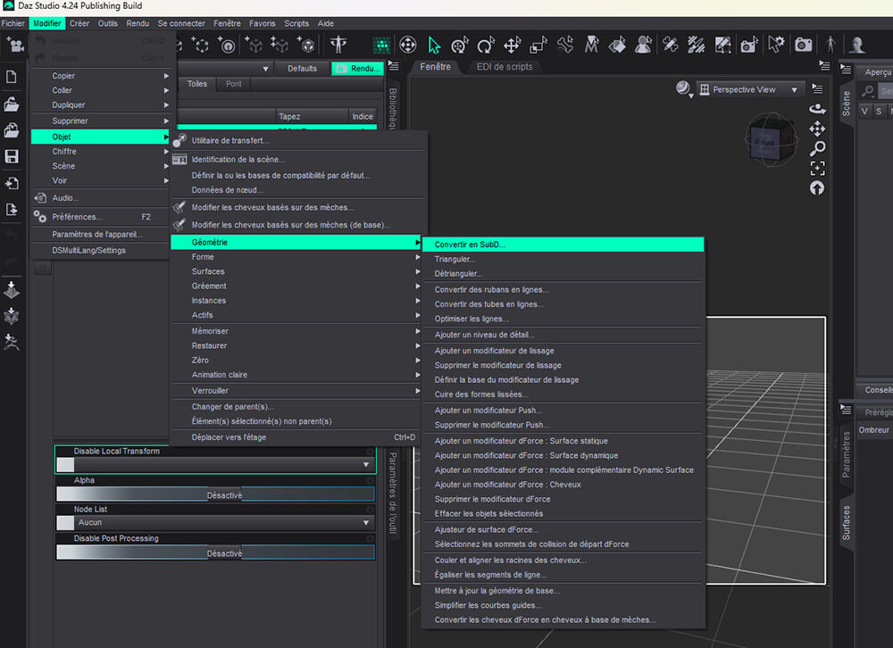The height and width of the screenshot is (648, 893).
Task: Click the create new cube primitive icon
Action: pyautogui.click(x=305, y=45)
